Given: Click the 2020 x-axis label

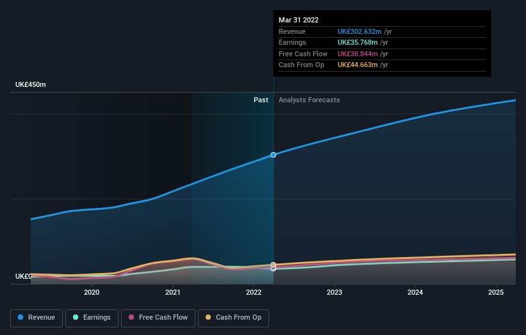Looking at the screenshot, I should (92, 293).
